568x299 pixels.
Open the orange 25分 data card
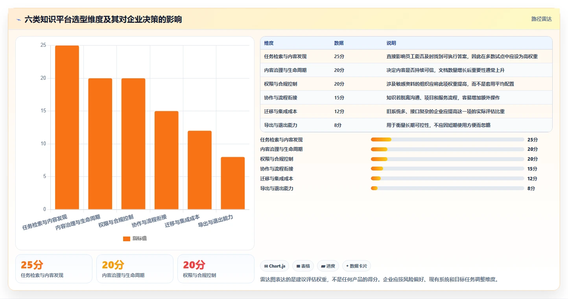[54, 269]
